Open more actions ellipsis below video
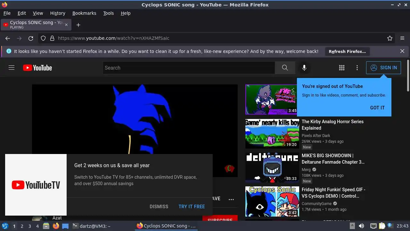The image size is (410, 231). pyautogui.click(x=231, y=199)
